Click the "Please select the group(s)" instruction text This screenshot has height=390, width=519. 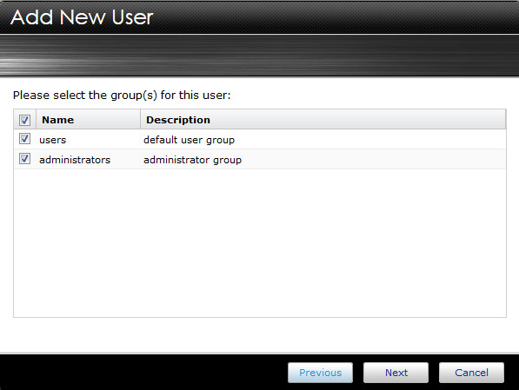[122, 96]
